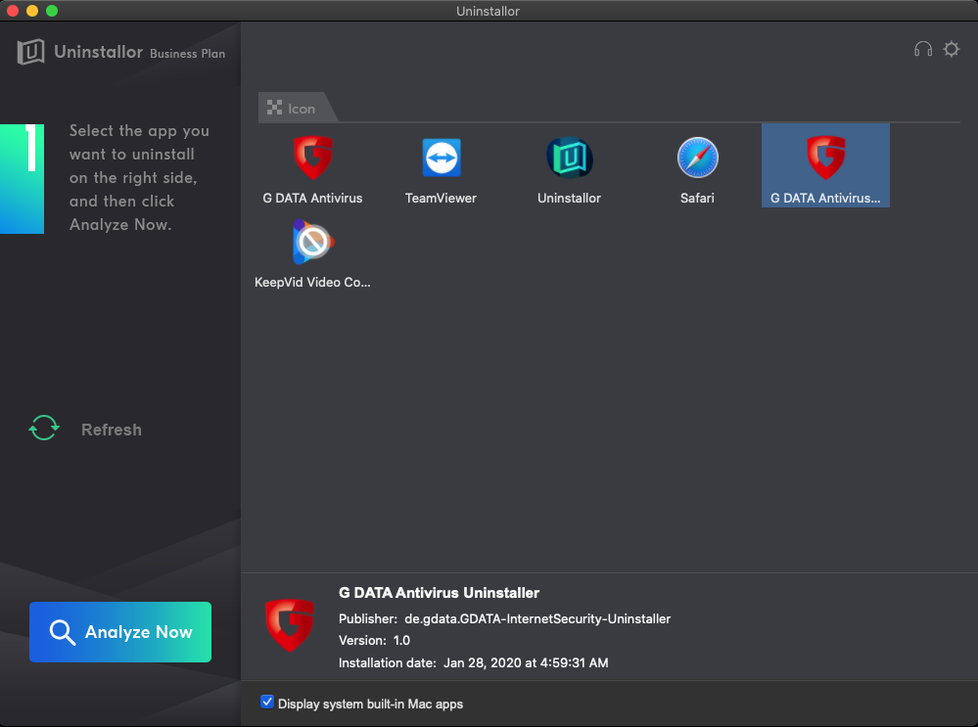Click the green Refresh arrows icon
978x727 pixels.
44,429
